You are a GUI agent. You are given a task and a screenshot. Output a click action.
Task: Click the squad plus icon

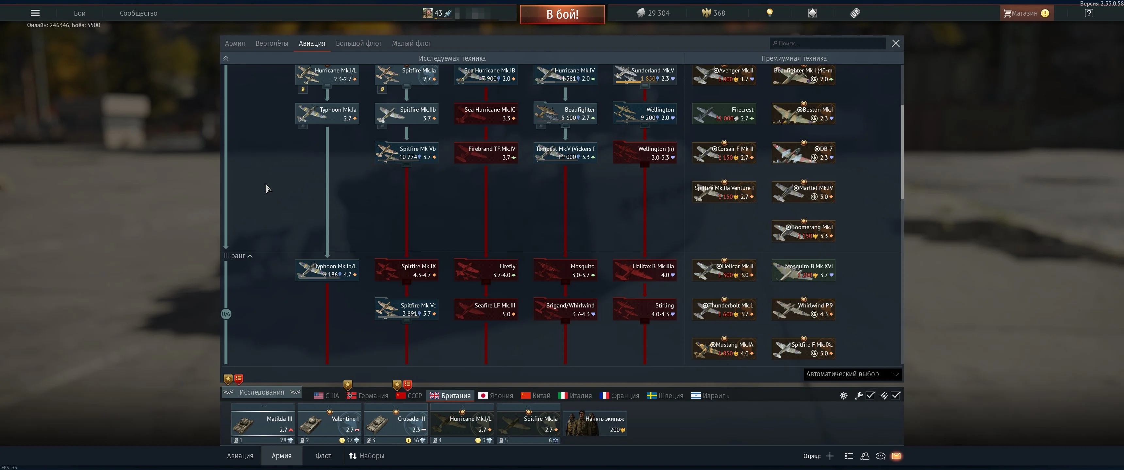[x=830, y=456]
